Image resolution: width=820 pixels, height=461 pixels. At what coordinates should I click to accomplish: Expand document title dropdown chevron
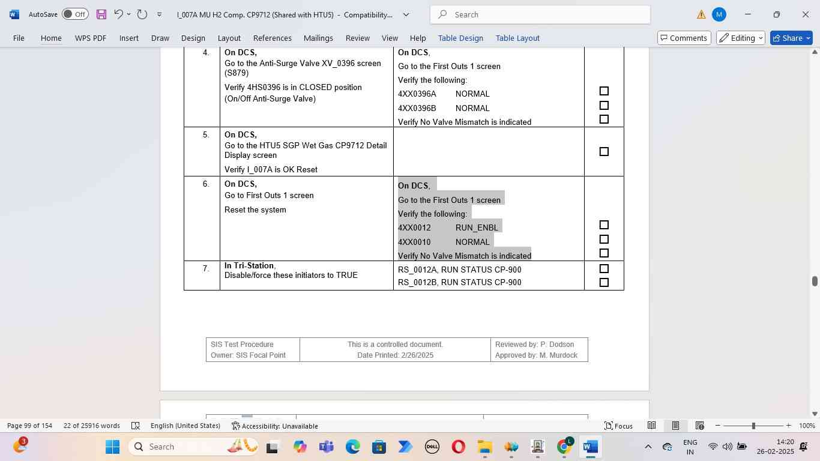coord(406,14)
